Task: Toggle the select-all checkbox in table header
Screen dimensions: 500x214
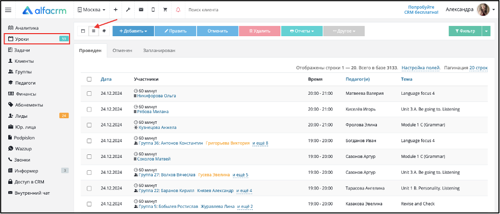Action: point(89,79)
